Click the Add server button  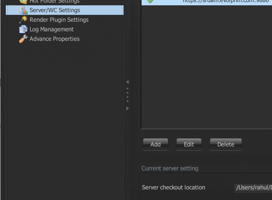pos(156,144)
